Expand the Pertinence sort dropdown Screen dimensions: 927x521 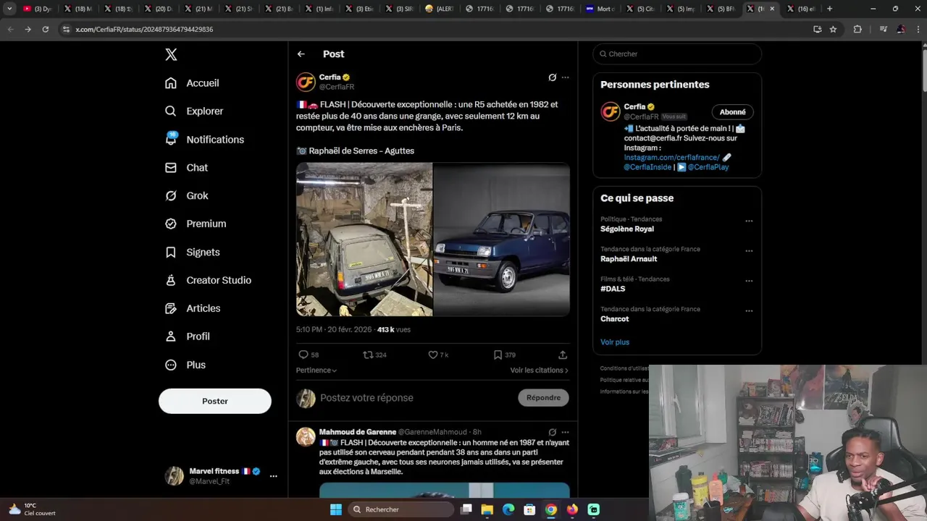(316, 370)
